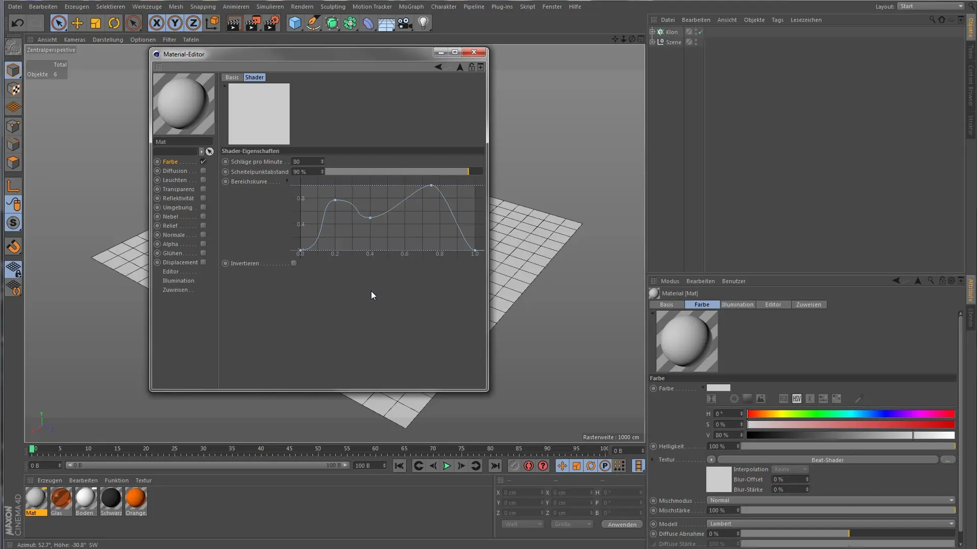The height and width of the screenshot is (549, 977).
Task: Select the Scale tool in top toolbar
Action: (x=96, y=23)
